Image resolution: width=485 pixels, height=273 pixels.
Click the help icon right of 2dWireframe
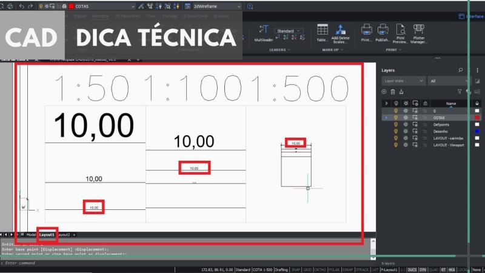pyautogui.click(x=250, y=6)
